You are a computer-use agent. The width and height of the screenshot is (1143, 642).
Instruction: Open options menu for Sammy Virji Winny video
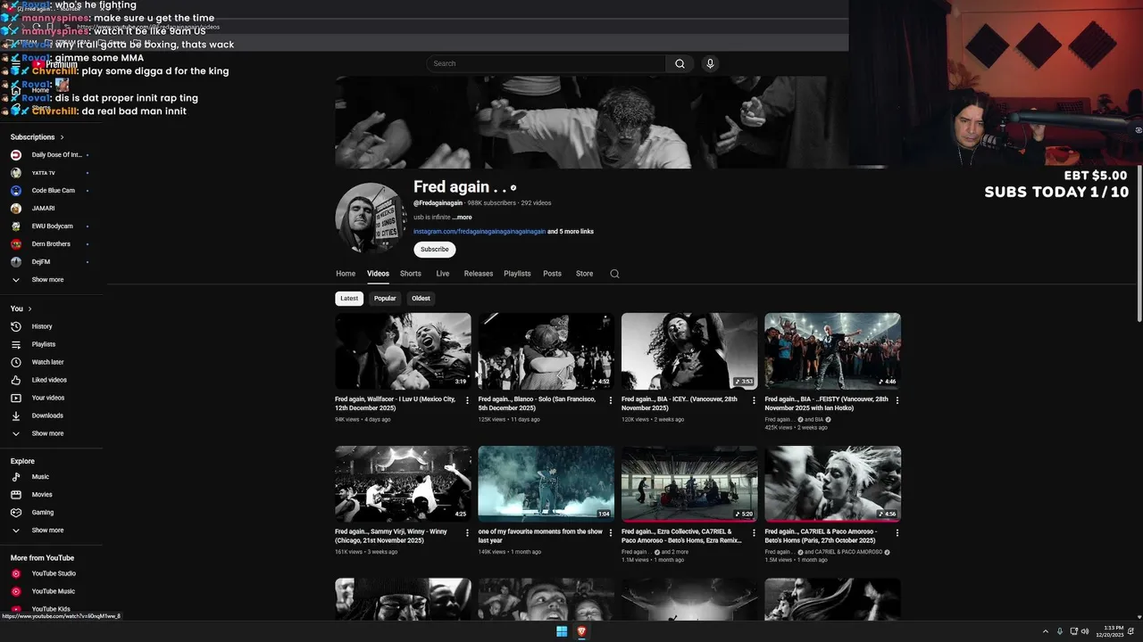pos(467,533)
